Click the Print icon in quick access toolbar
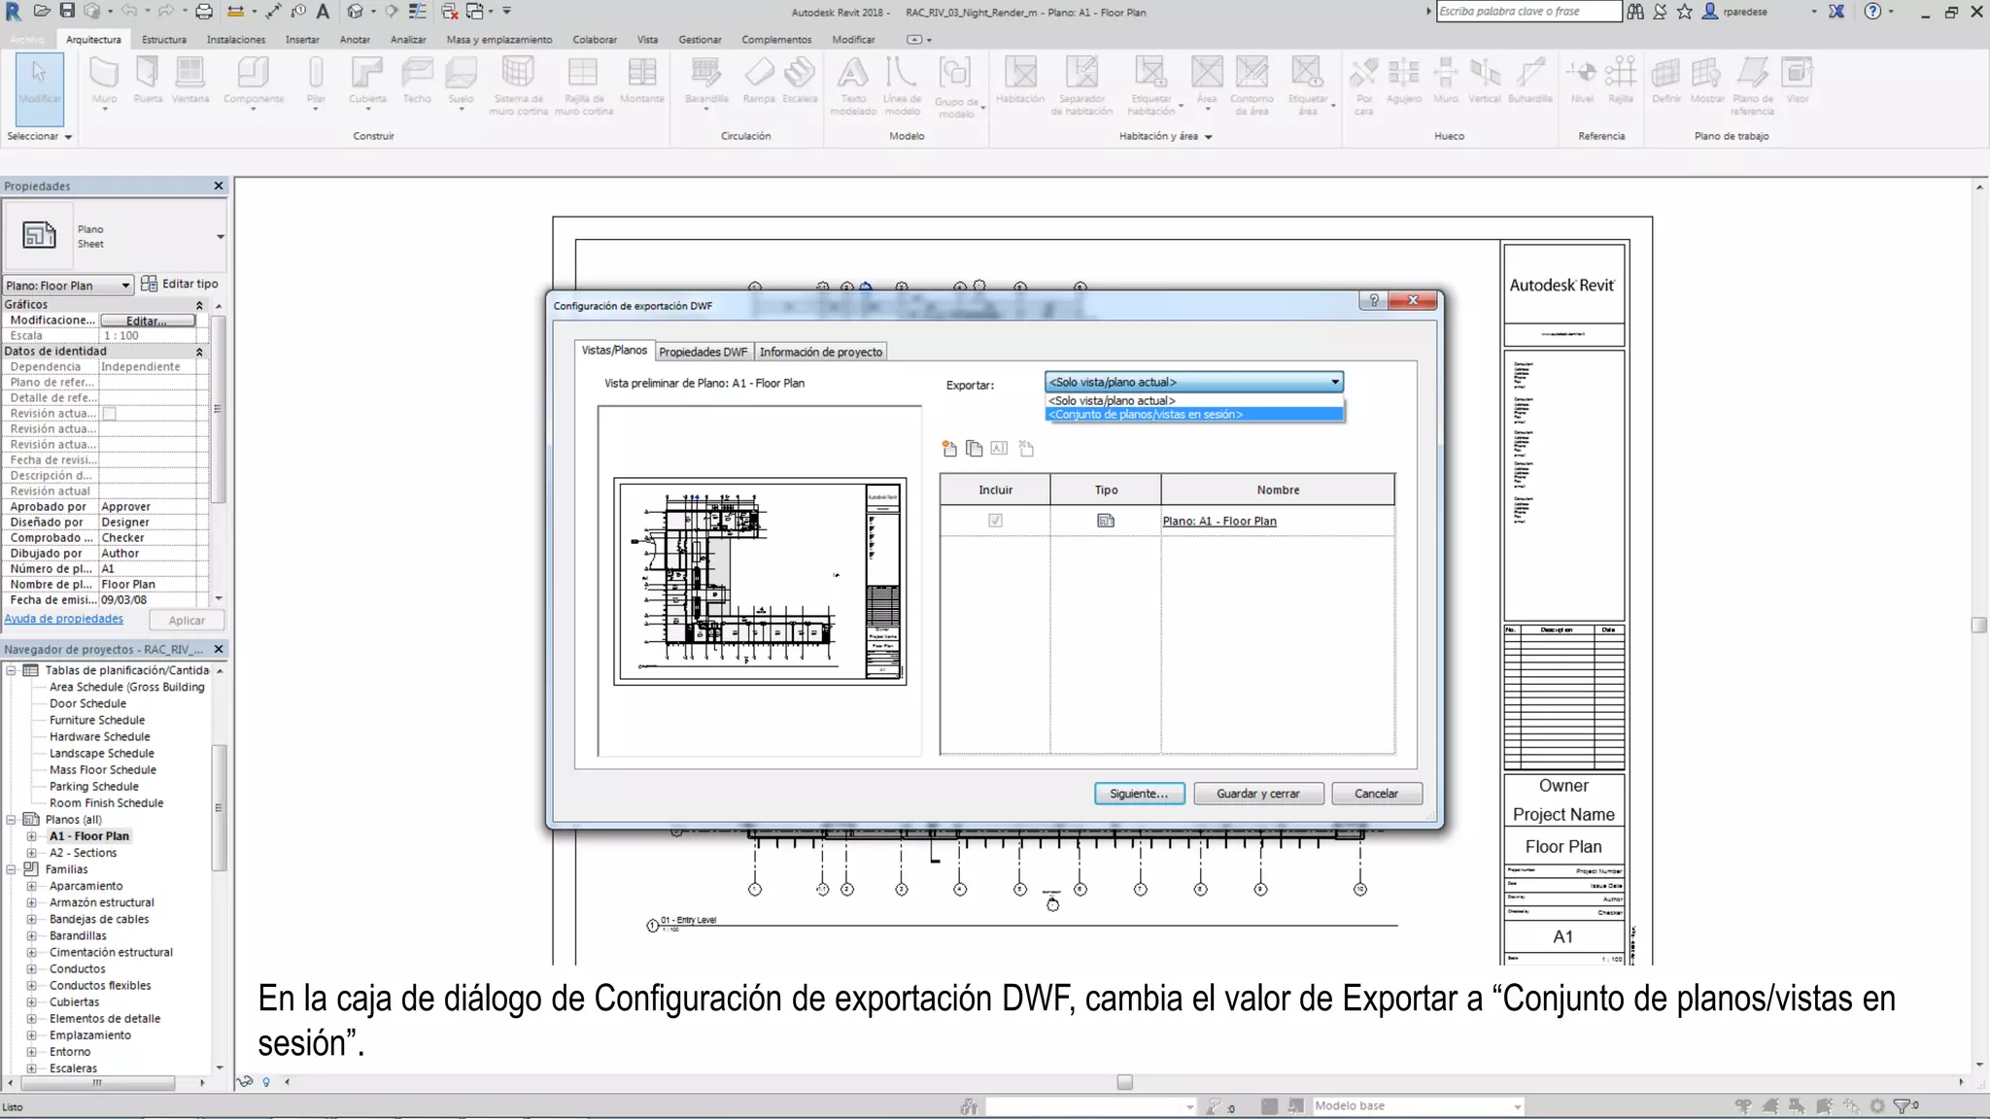Image resolution: width=1990 pixels, height=1119 pixels. click(204, 12)
